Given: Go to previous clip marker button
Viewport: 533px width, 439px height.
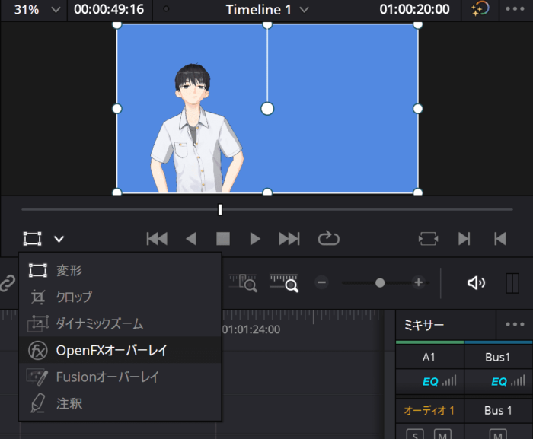Looking at the screenshot, I should (x=500, y=239).
